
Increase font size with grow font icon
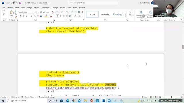[41, 12]
